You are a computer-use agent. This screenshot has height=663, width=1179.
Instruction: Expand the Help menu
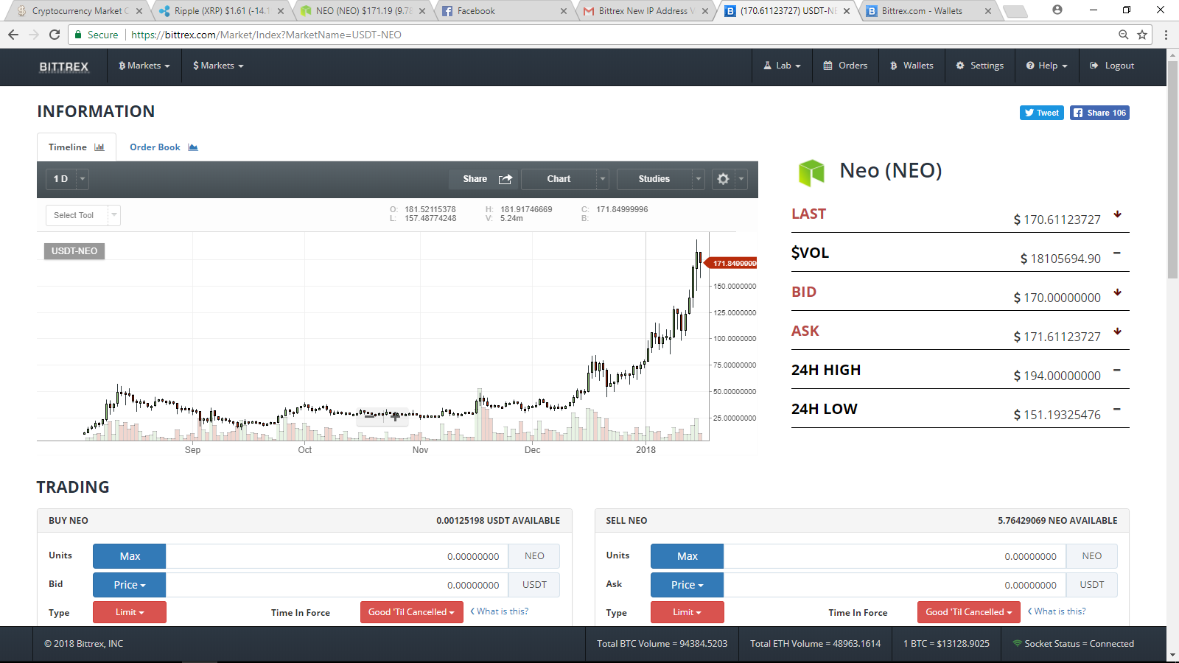pos(1046,66)
